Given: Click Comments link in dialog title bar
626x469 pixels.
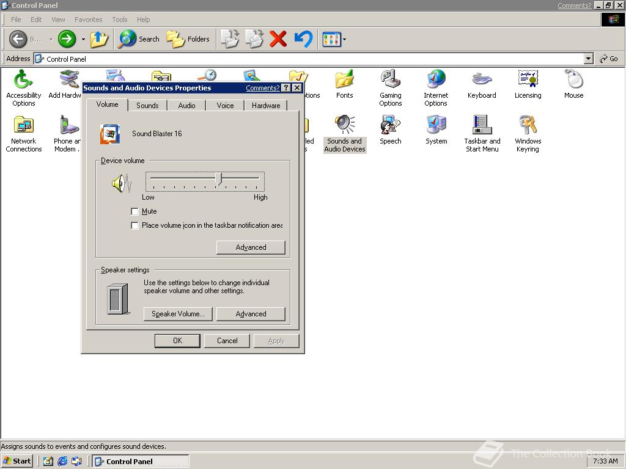Looking at the screenshot, I should tap(262, 88).
